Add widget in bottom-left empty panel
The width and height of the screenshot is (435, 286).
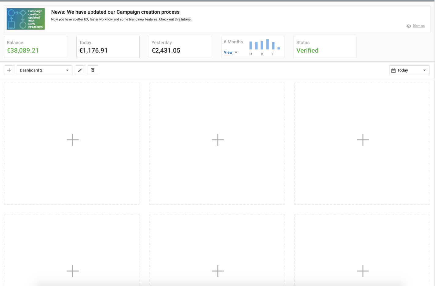click(x=73, y=271)
